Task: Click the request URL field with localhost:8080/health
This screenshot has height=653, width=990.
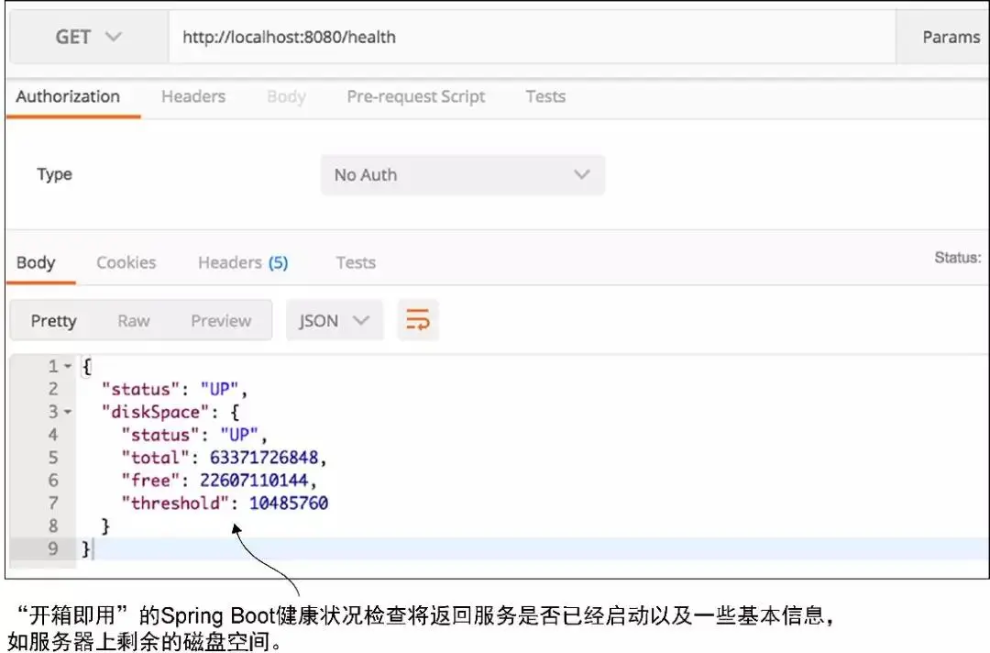Action: (x=532, y=38)
